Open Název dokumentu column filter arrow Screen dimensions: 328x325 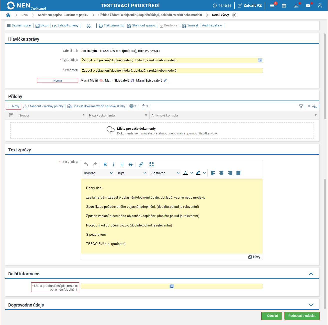[x=146, y=115]
